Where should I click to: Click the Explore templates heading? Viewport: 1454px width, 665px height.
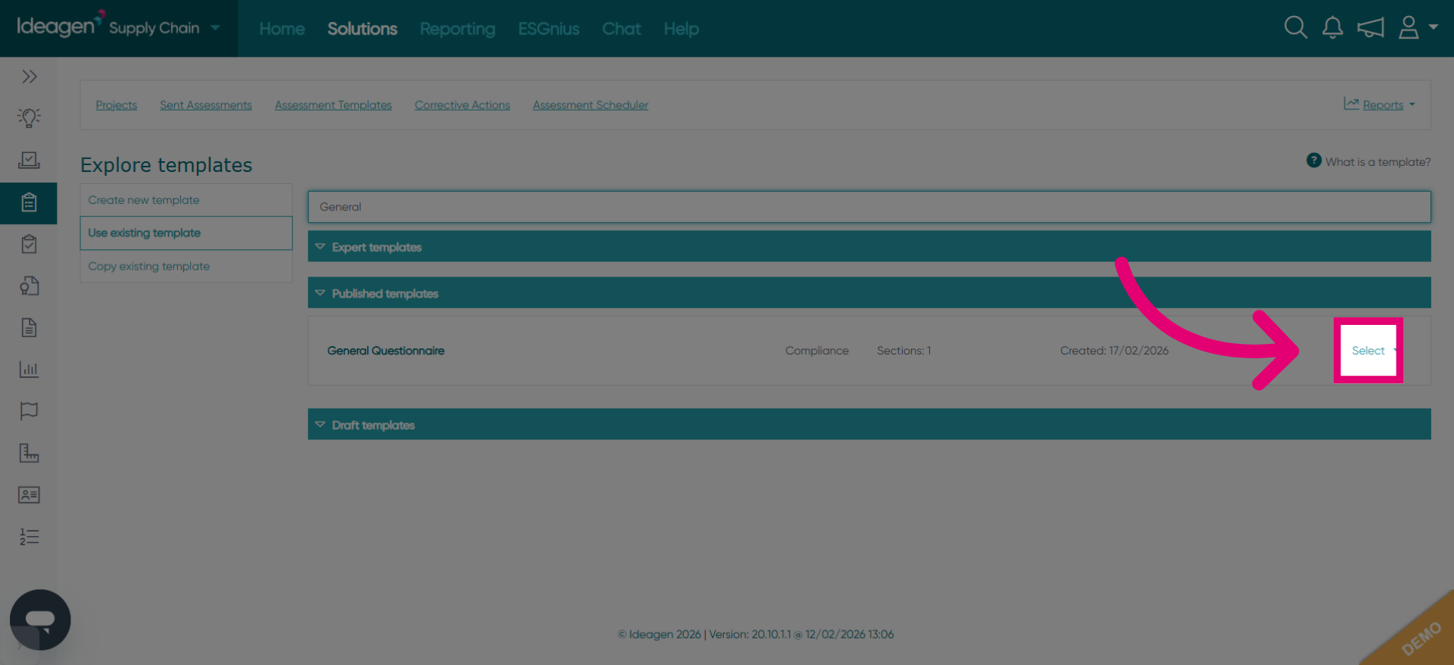click(167, 165)
